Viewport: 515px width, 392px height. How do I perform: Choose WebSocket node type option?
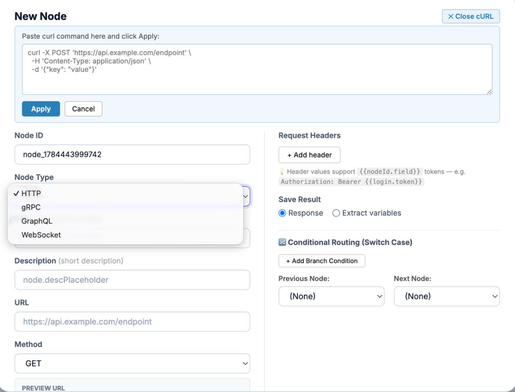[x=125, y=235]
